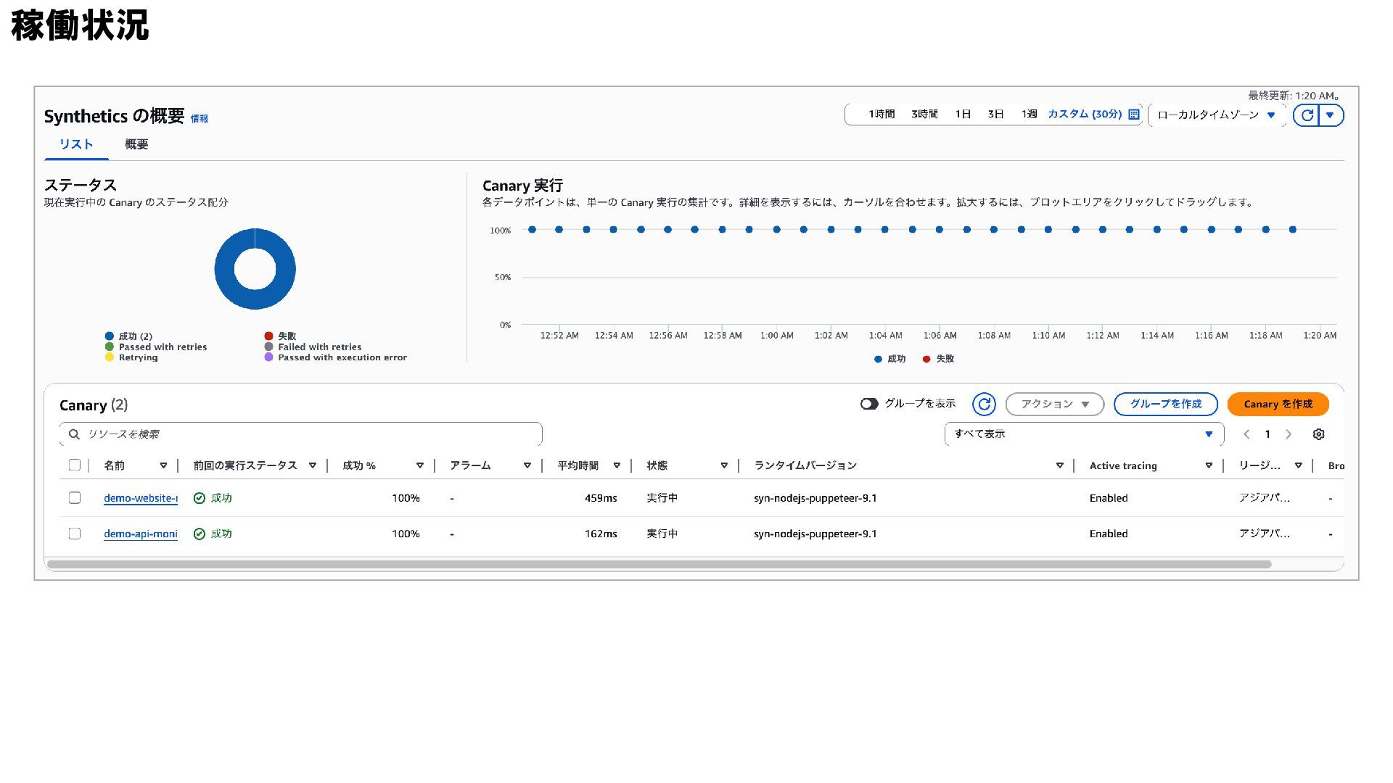Open the calendar icon for custom range
This screenshot has height=783, width=1393.
click(1134, 115)
